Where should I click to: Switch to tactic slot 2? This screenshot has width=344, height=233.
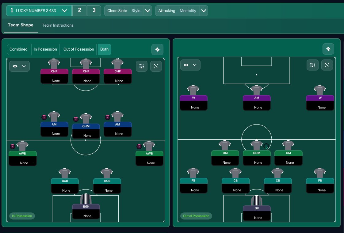[79, 10]
